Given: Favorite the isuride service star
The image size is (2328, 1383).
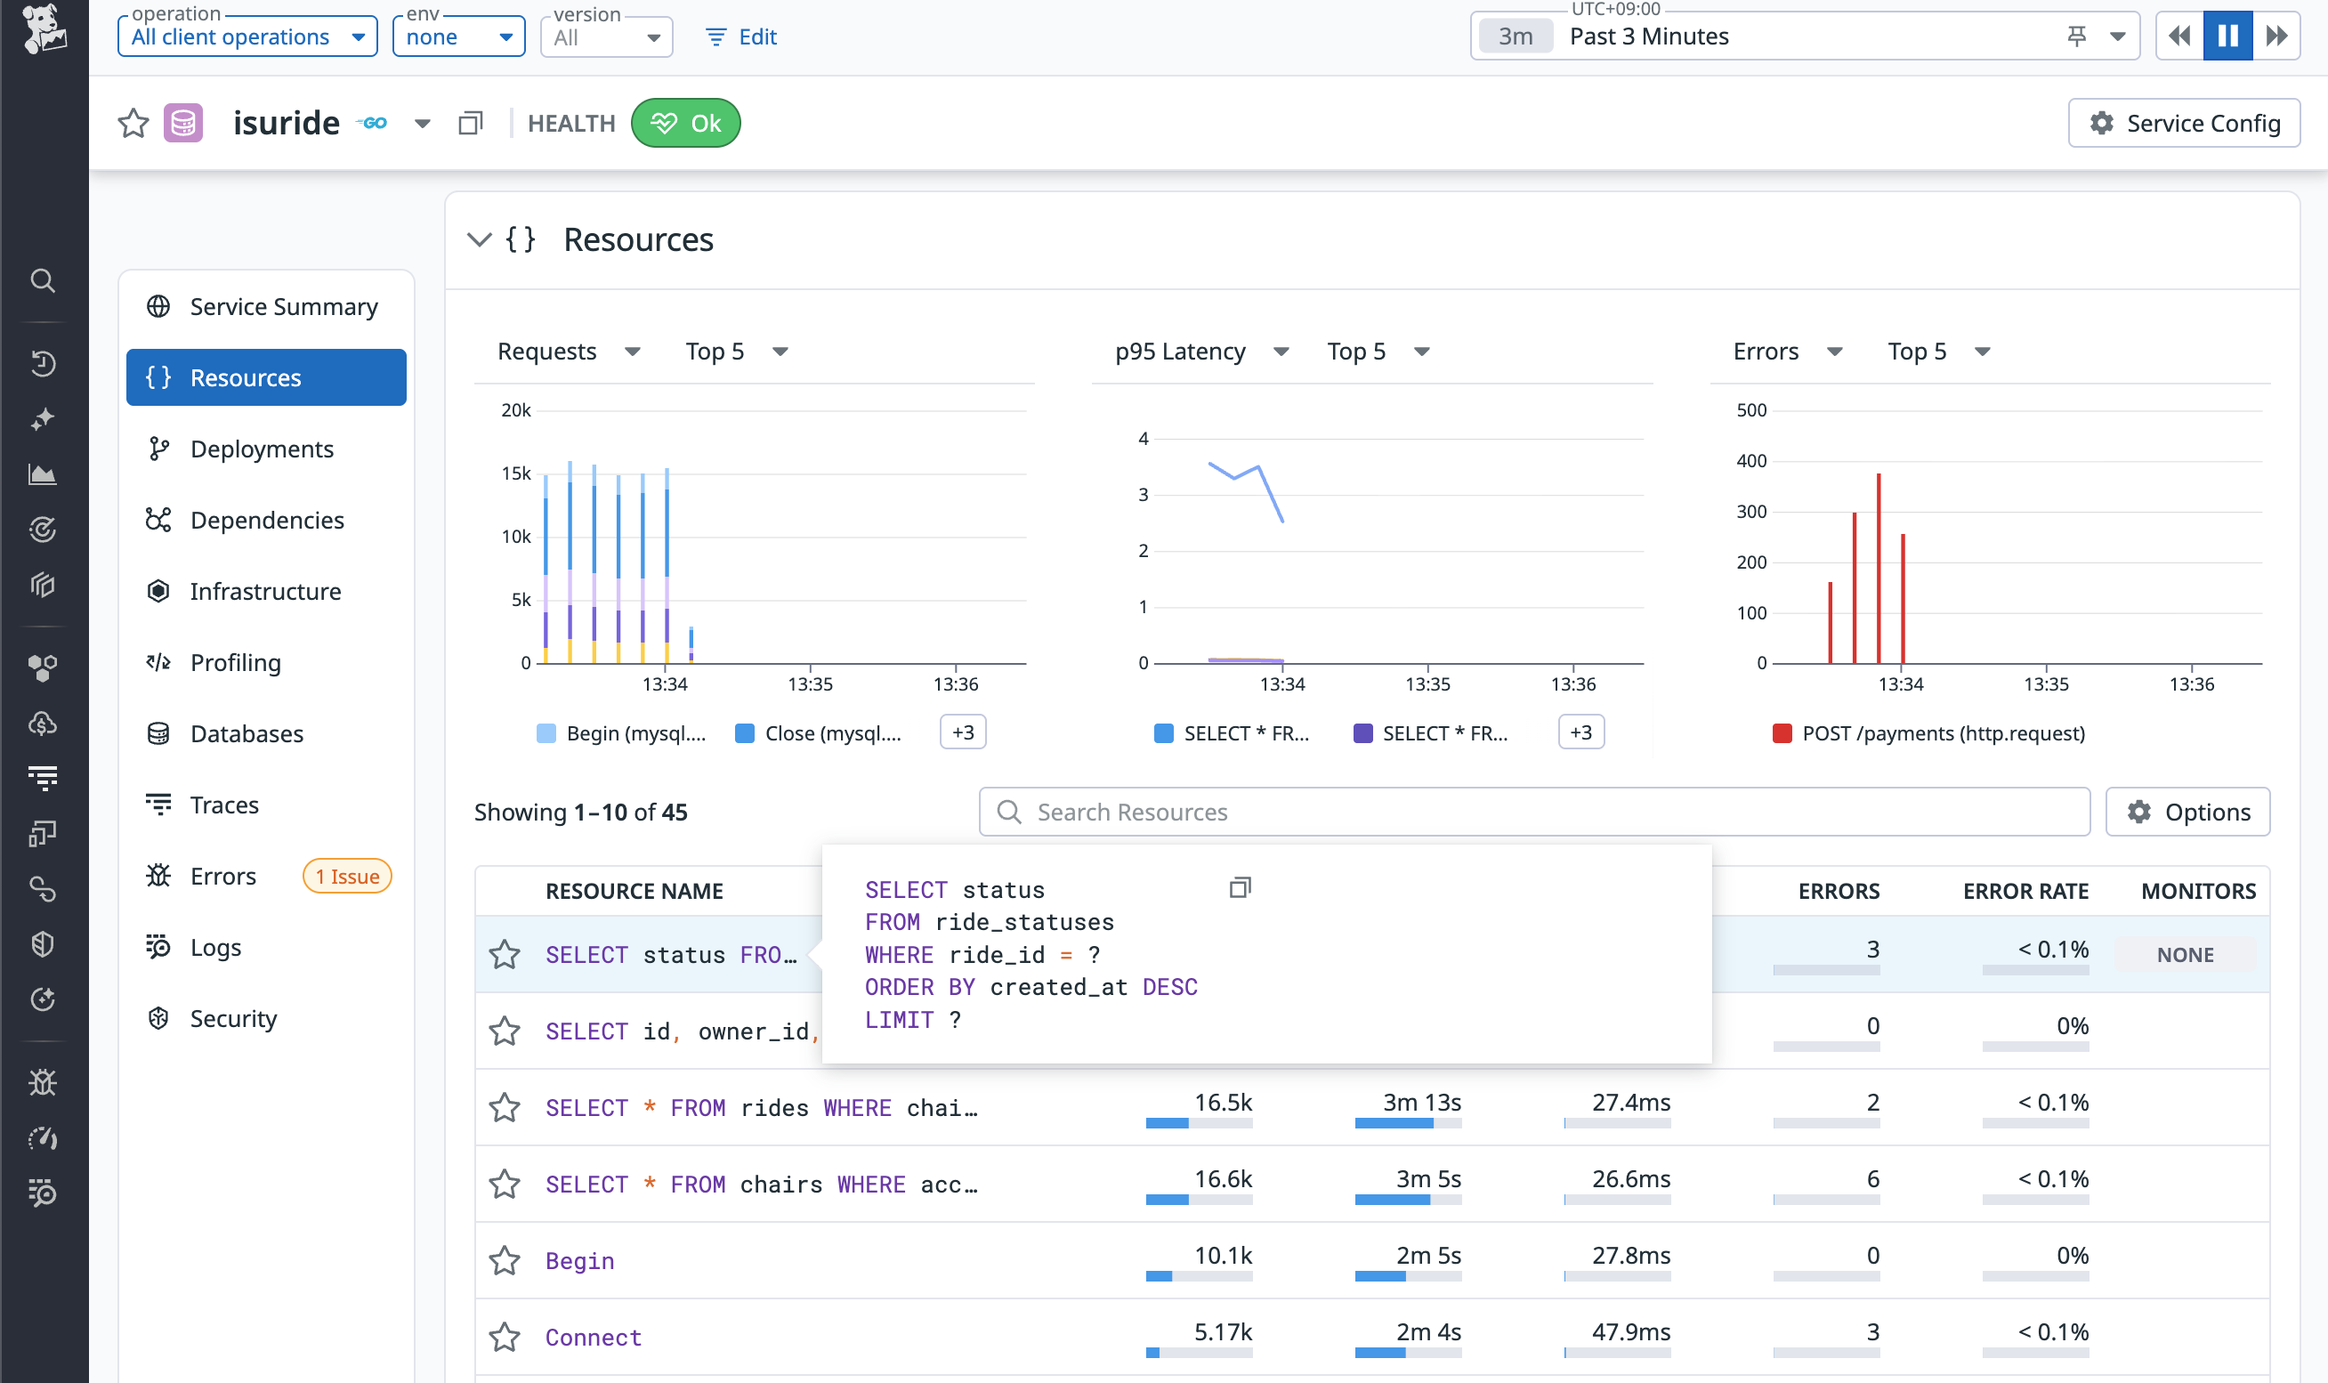Looking at the screenshot, I should coord(133,123).
